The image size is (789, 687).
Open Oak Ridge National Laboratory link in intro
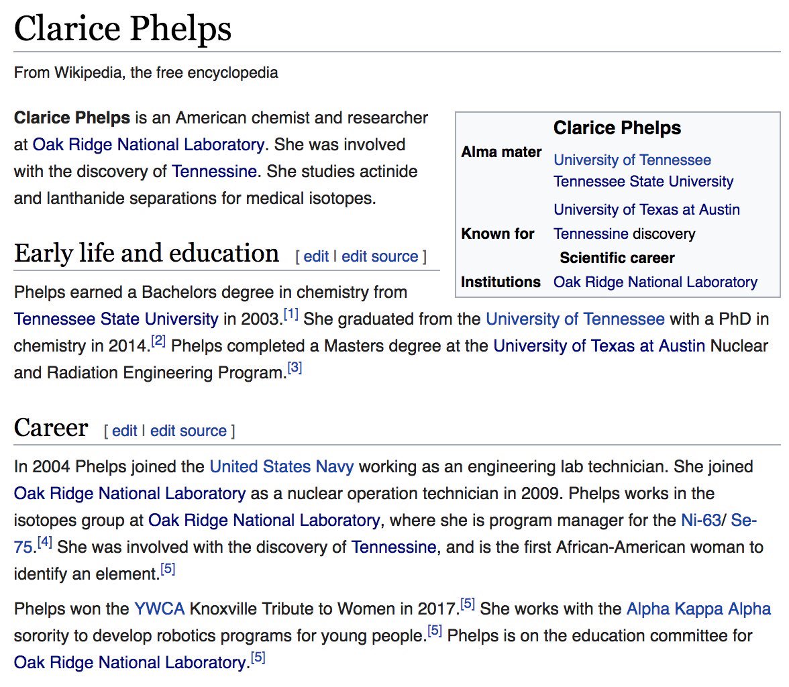[x=148, y=144]
